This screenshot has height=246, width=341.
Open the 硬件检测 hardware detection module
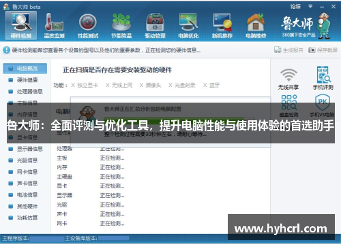pyautogui.click(x=20, y=25)
